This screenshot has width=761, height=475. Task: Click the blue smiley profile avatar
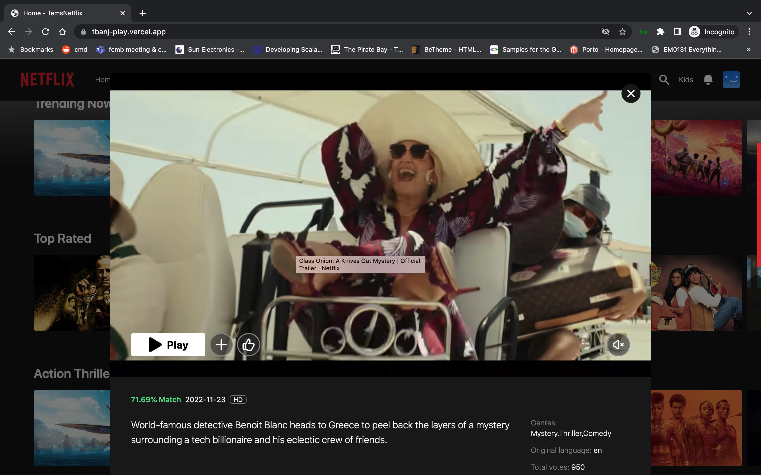click(731, 80)
